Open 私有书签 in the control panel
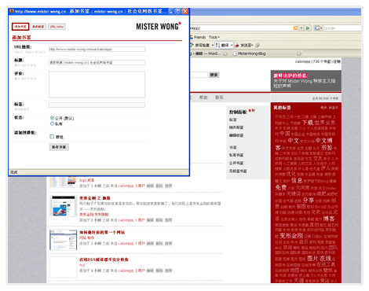 [236, 155]
